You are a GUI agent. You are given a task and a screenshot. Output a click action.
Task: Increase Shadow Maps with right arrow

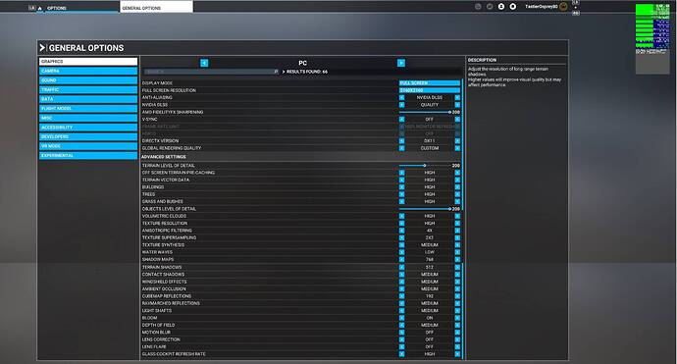click(x=457, y=259)
